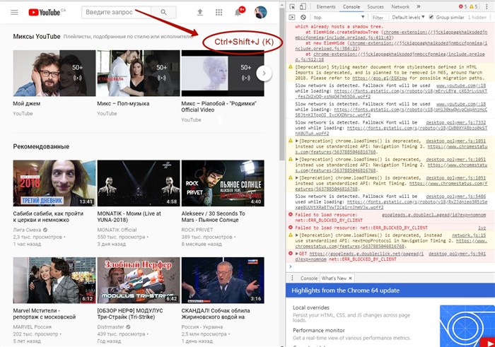Switch to the Network tab
Screen dimensions: 495x347
click(400, 6)
